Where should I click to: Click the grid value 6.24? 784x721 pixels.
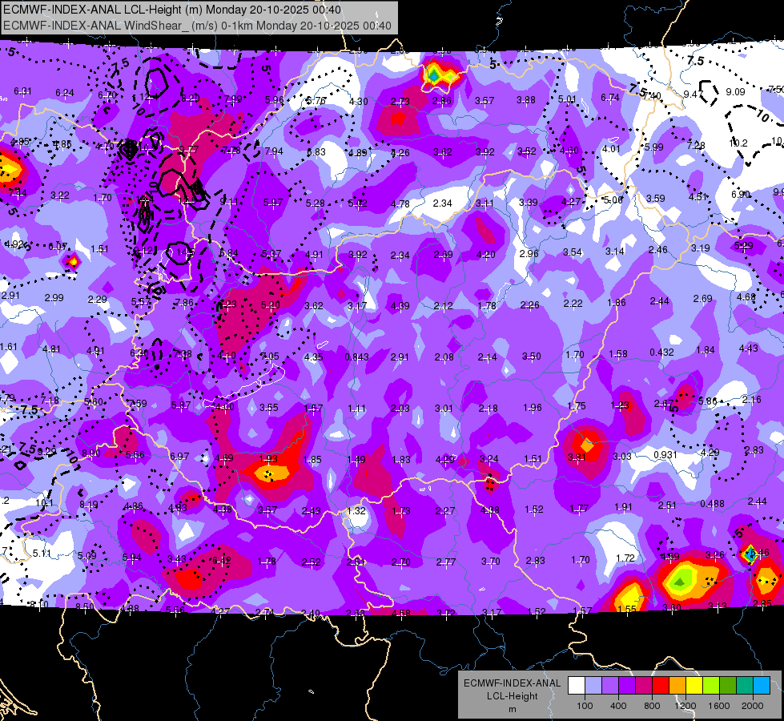[x=65, y=93]
